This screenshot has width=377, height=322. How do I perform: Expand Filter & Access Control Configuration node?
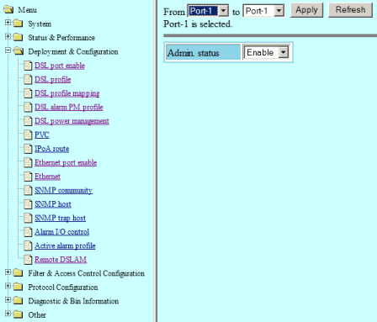[8, 272]
